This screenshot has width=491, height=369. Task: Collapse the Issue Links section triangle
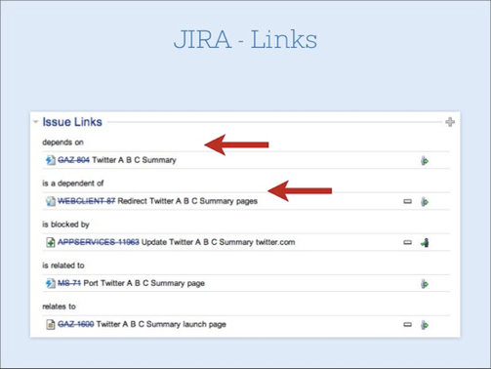(36, 122)
